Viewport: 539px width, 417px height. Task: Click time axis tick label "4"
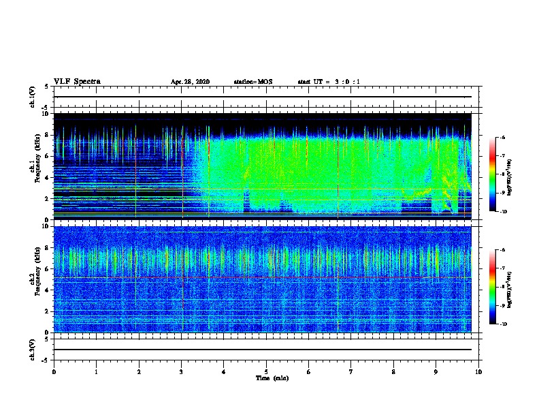(223, 372)
